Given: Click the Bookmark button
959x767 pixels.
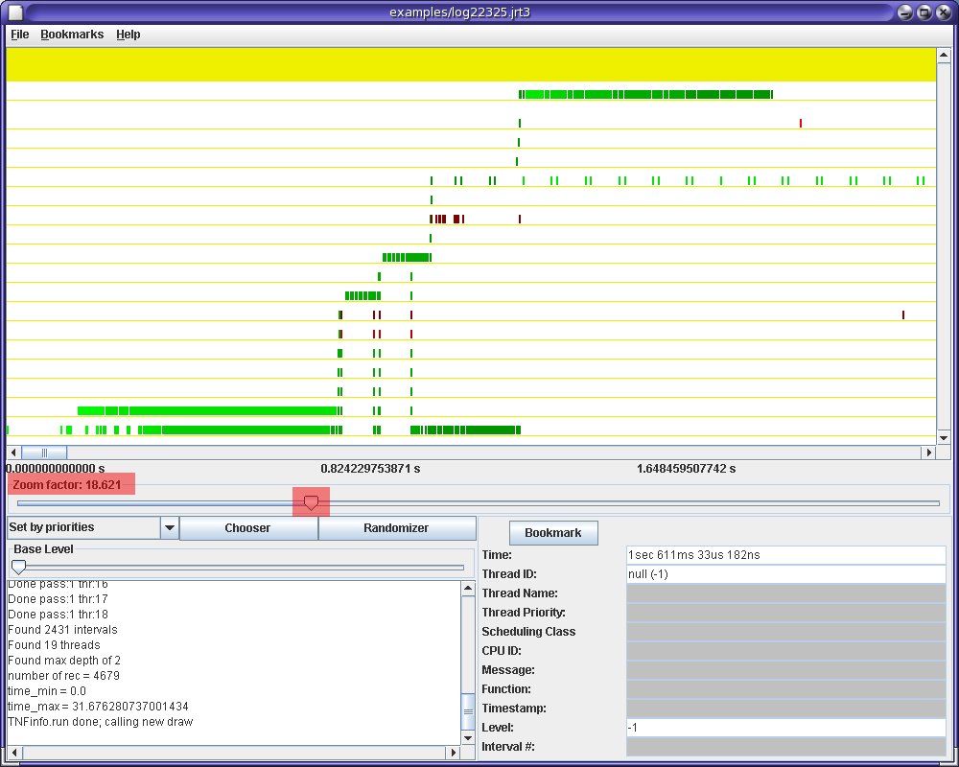Looking at the screenshot, I should point(554,532).
